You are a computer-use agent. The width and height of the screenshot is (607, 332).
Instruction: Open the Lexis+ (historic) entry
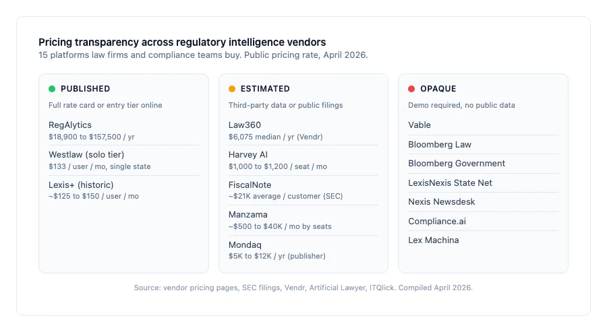81,185
